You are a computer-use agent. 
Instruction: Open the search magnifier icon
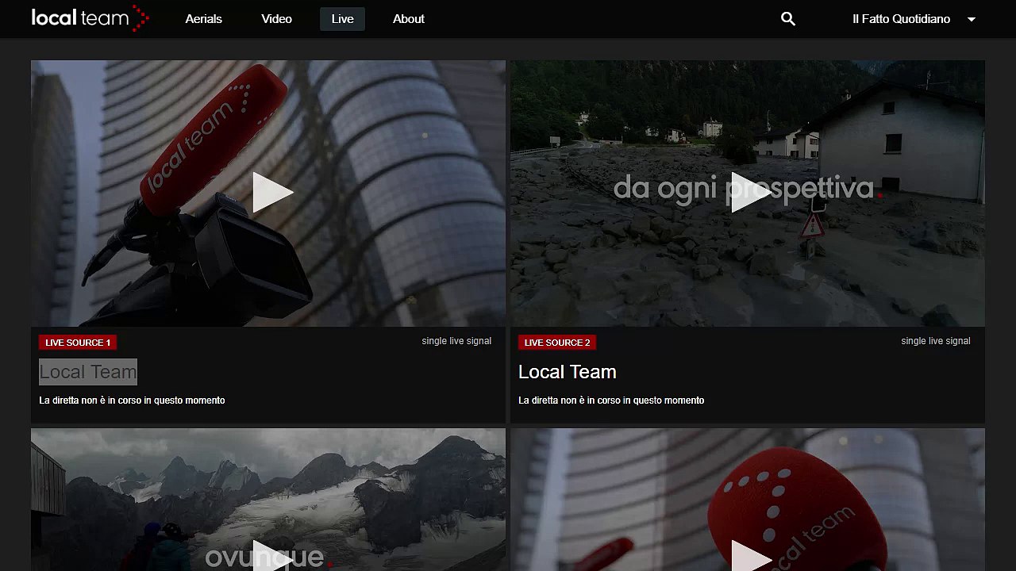788,19
